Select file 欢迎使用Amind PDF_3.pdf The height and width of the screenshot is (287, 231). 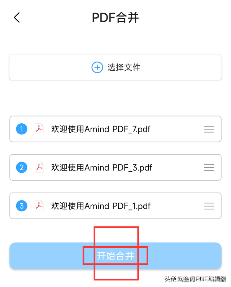(x=102, y=168)
